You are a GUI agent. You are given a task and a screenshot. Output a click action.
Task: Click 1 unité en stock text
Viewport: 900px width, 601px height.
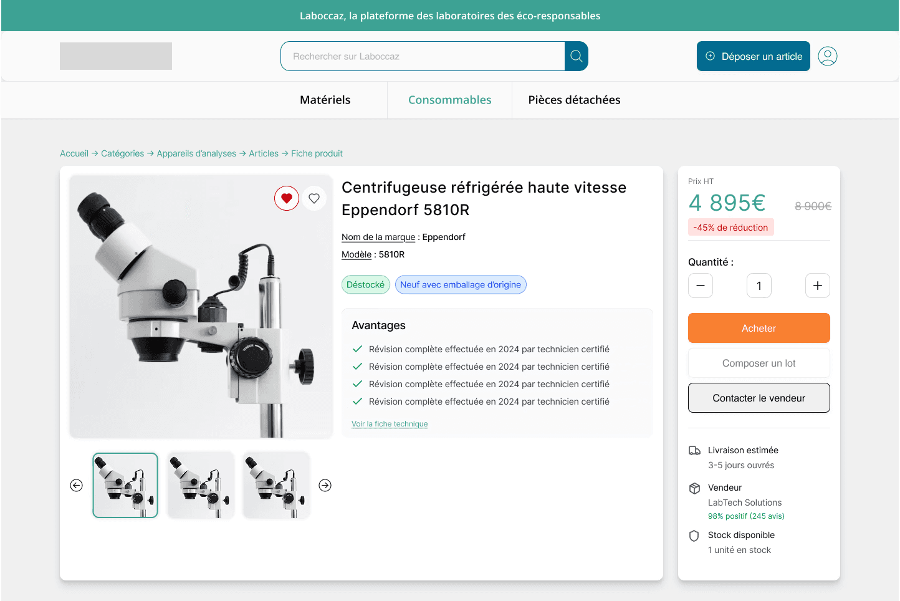coord(739,550)
